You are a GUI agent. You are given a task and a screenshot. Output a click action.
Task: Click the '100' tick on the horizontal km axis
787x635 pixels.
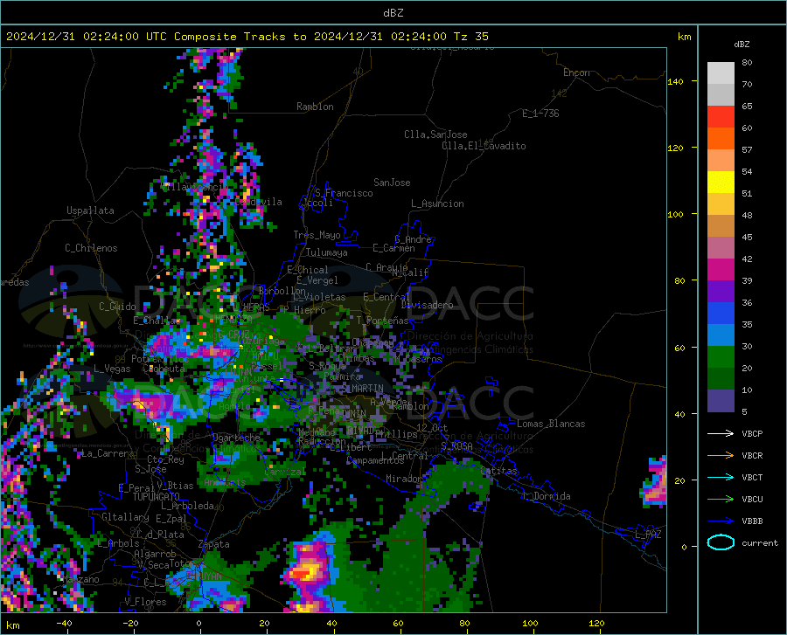pos(530,623)
